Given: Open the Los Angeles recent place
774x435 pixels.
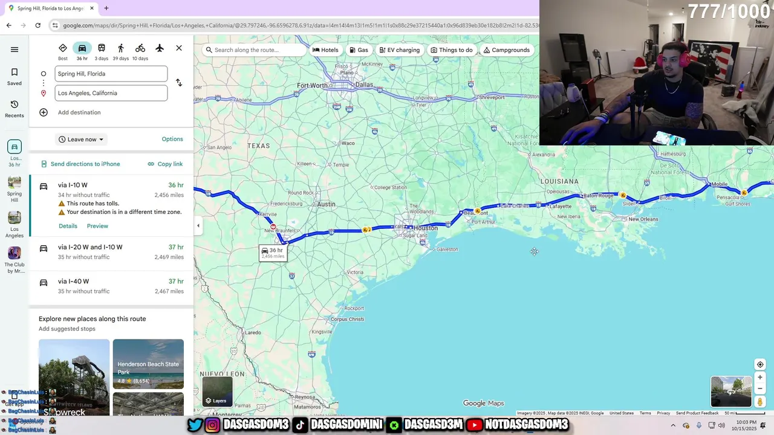Looking at the screenshot, I should coord(15,225).
